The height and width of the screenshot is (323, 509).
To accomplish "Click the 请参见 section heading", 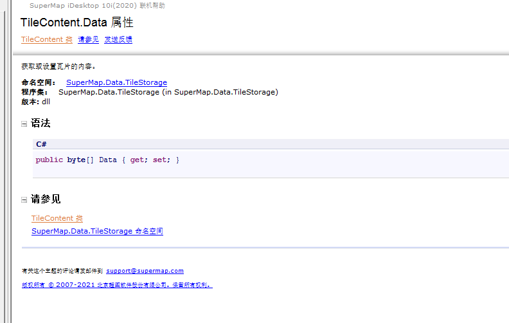I will click(x=46, y=199).
